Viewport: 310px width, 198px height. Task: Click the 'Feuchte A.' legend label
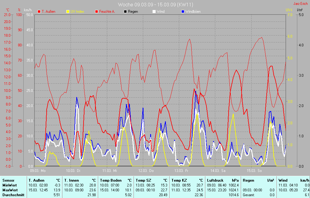click(x=107, y=12)
